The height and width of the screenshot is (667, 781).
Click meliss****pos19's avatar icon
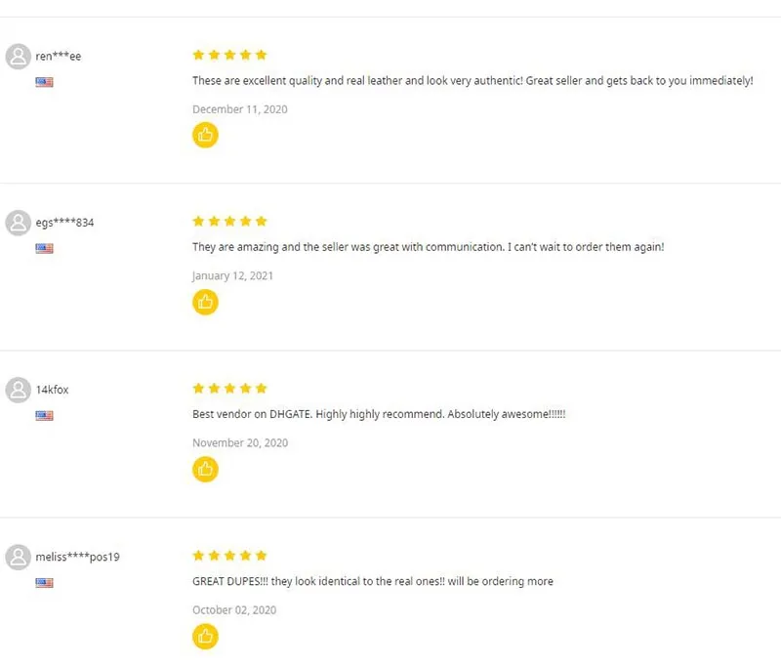click(19, 557)
